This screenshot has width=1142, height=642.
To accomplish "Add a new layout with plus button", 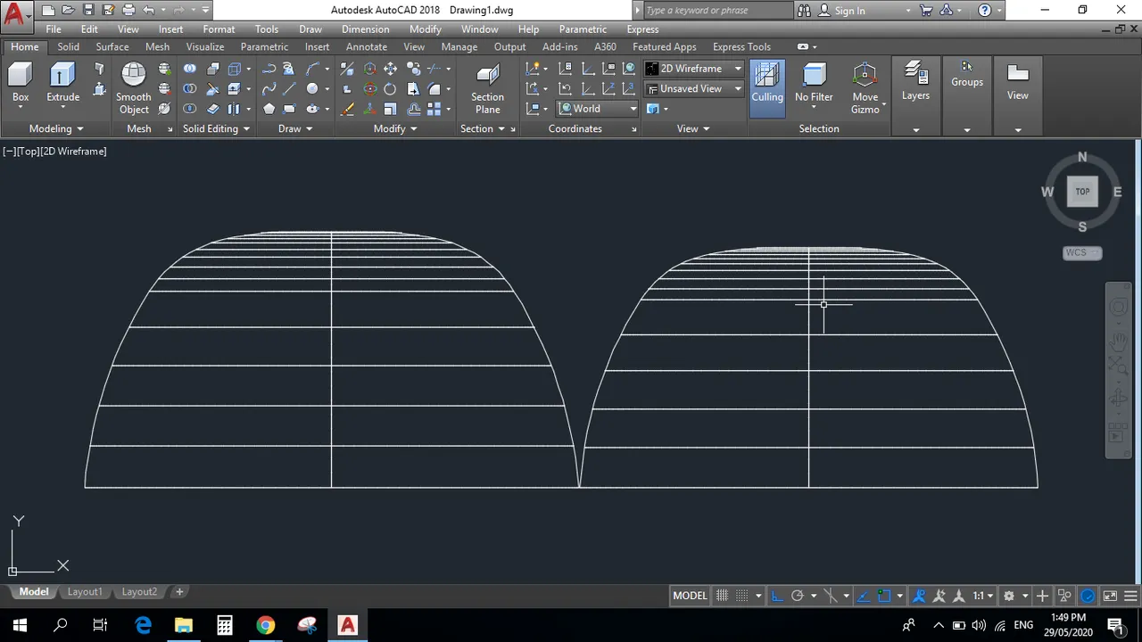I will [x=179, y=592].
